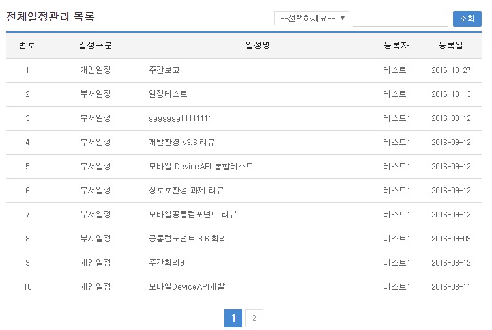Click the 일정명 column header

pos(258,45)
